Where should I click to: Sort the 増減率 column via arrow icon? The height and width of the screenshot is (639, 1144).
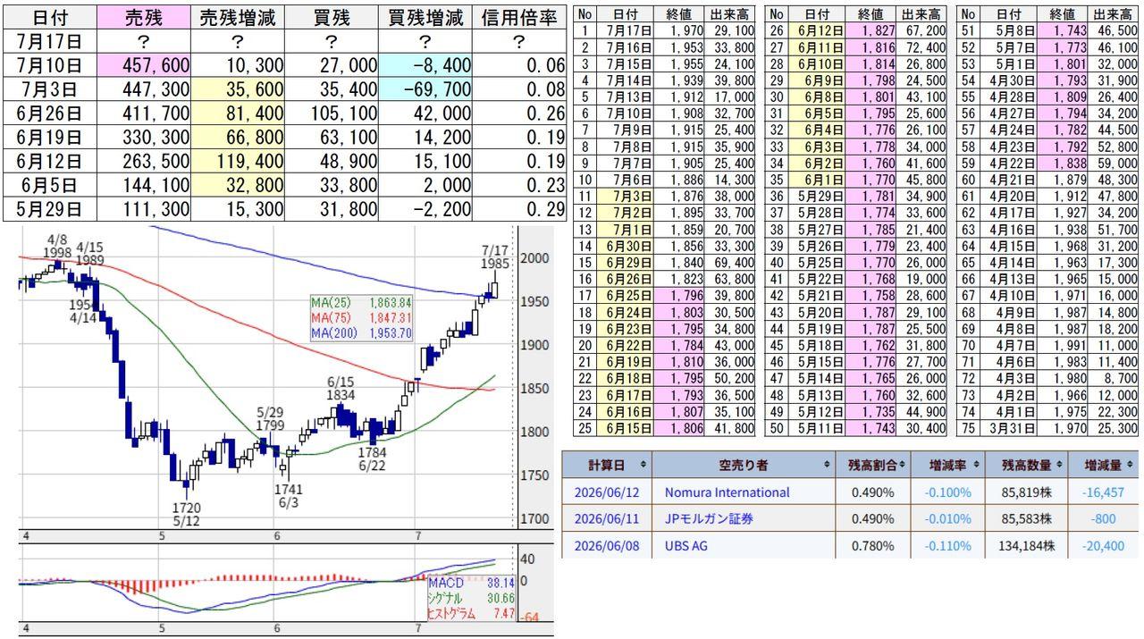[975, 466]
